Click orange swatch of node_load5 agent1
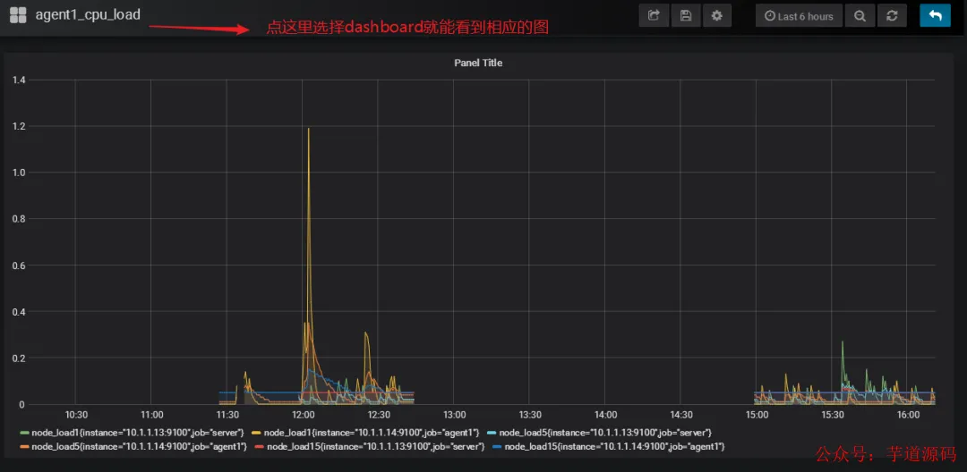 pos(25,446)
